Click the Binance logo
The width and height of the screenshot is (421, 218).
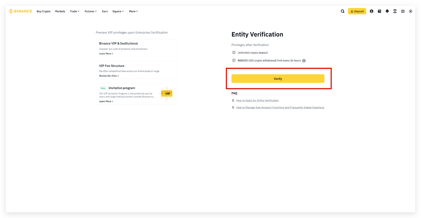click(x=20, y=11)
